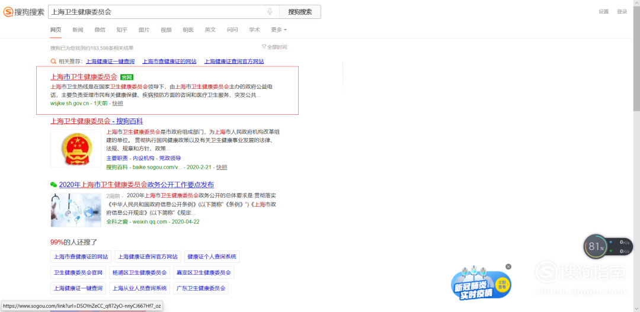Click related search 健康证个人查询系统
The width and height of the screenshot is (640, 312).
(212, 257)
